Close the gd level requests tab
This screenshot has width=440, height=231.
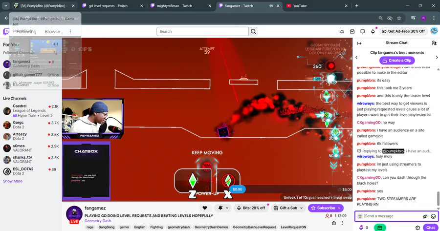(141, 5)
